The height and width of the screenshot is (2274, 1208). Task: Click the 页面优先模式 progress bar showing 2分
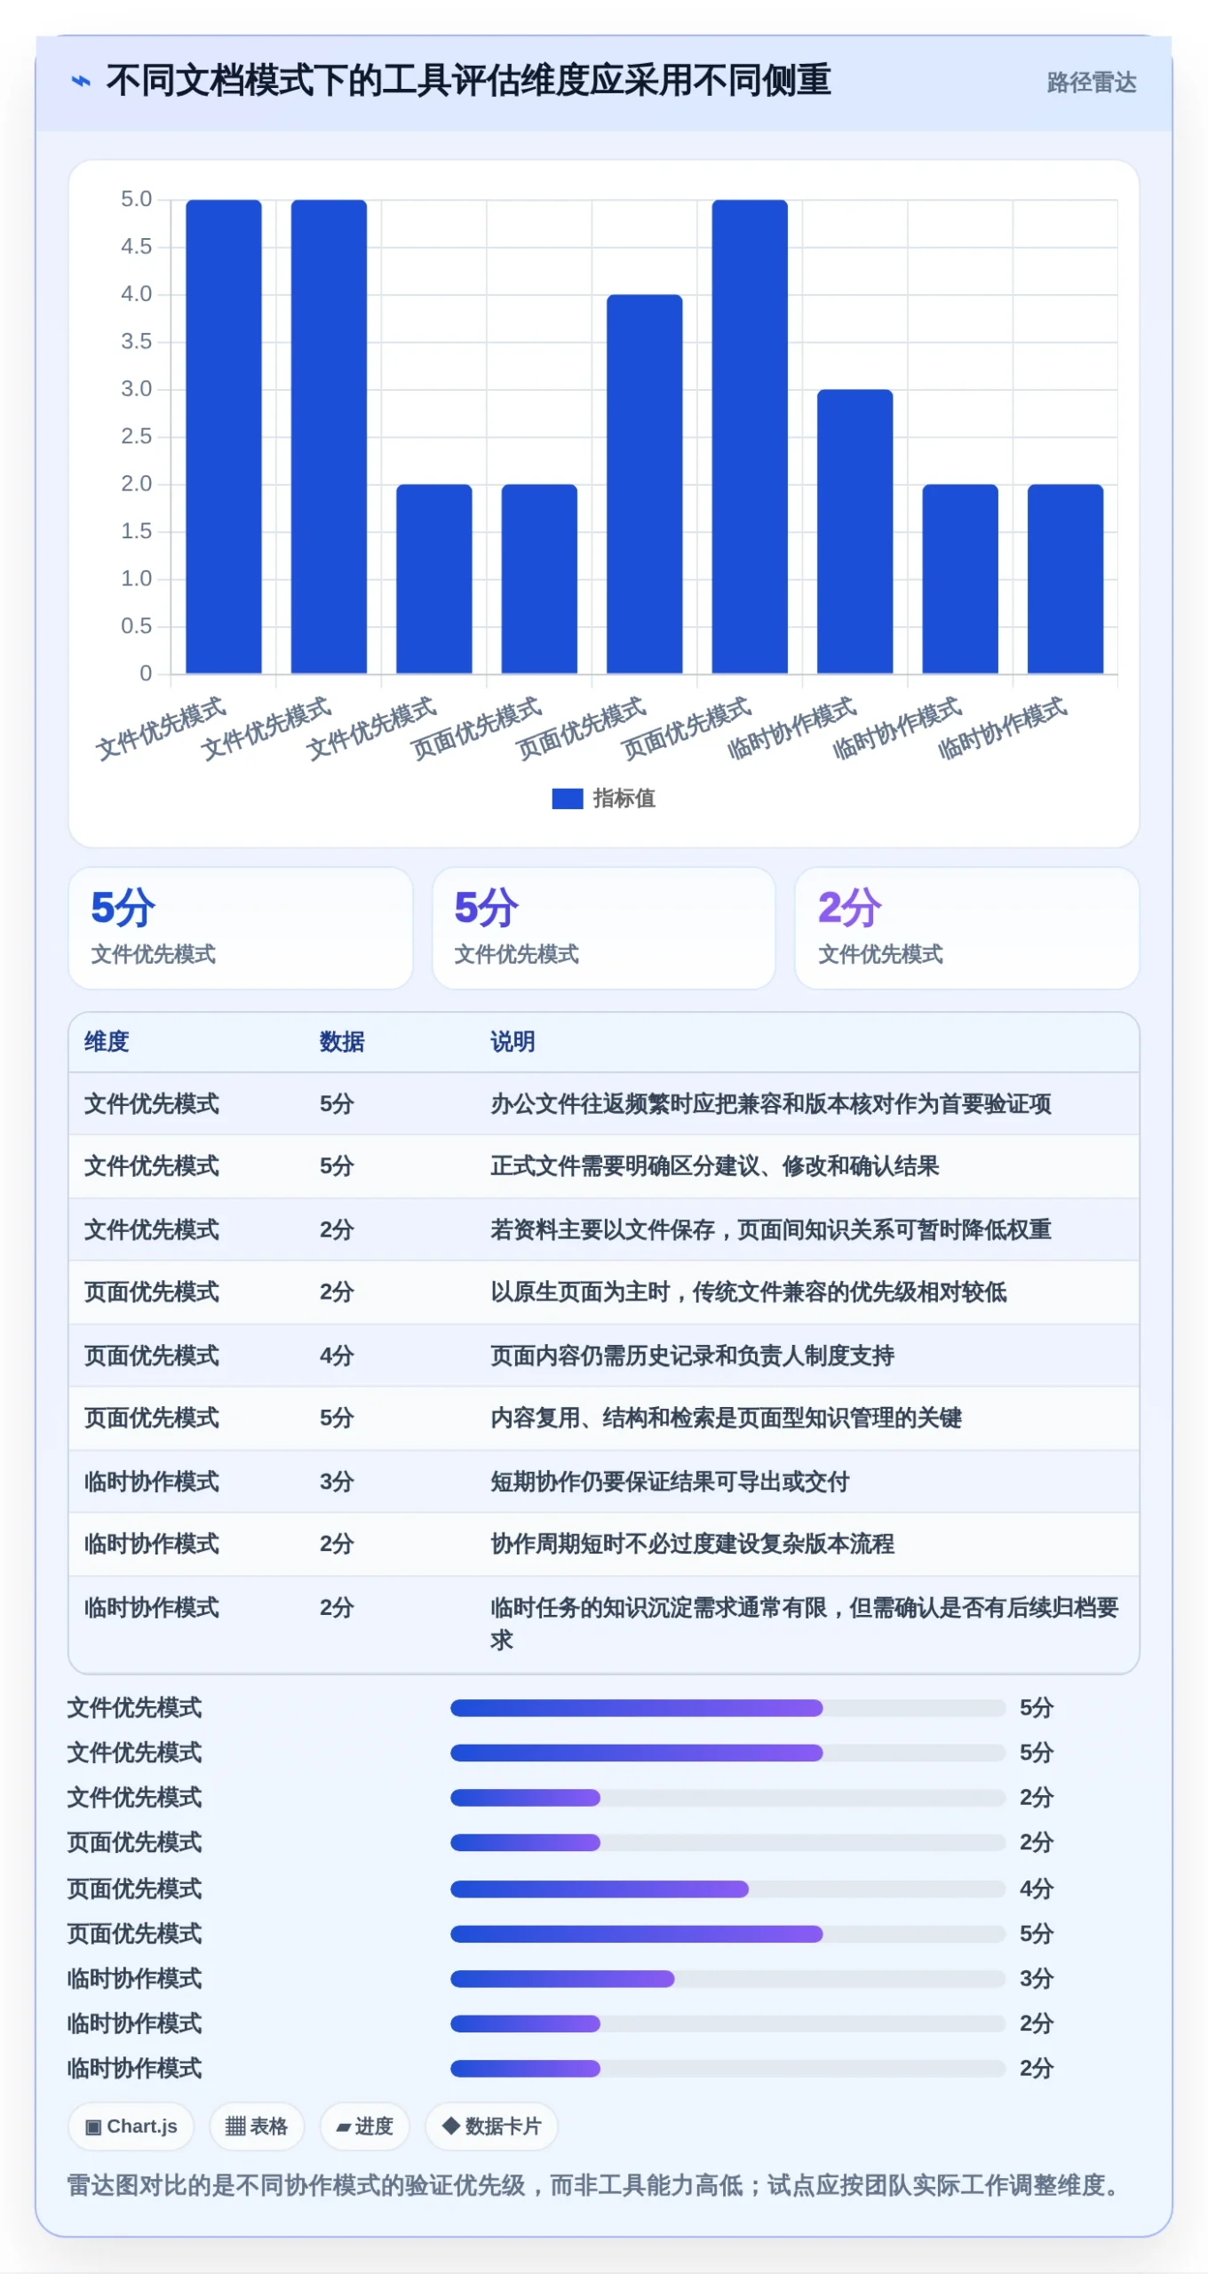coord(727,1842)
